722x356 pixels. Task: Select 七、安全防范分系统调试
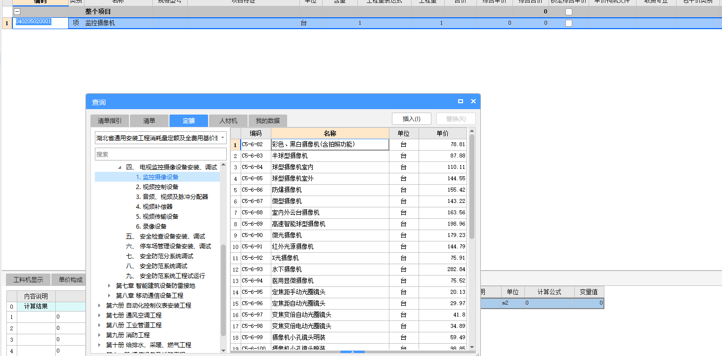(x=159, y=256)
